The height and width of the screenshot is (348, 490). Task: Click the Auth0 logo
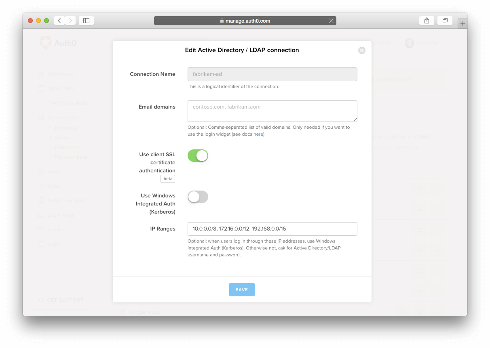(x=57, y=43)
